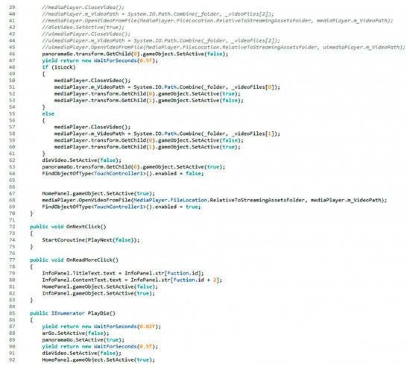Click line number 72 in the gutter
The width and height of the screenshot is (410, 367).
[12, 227]
